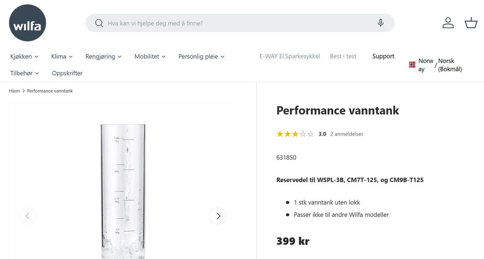Click the Wilfa logo
The height and width of the screenshot is (259, 484).
tap(28, 23)
